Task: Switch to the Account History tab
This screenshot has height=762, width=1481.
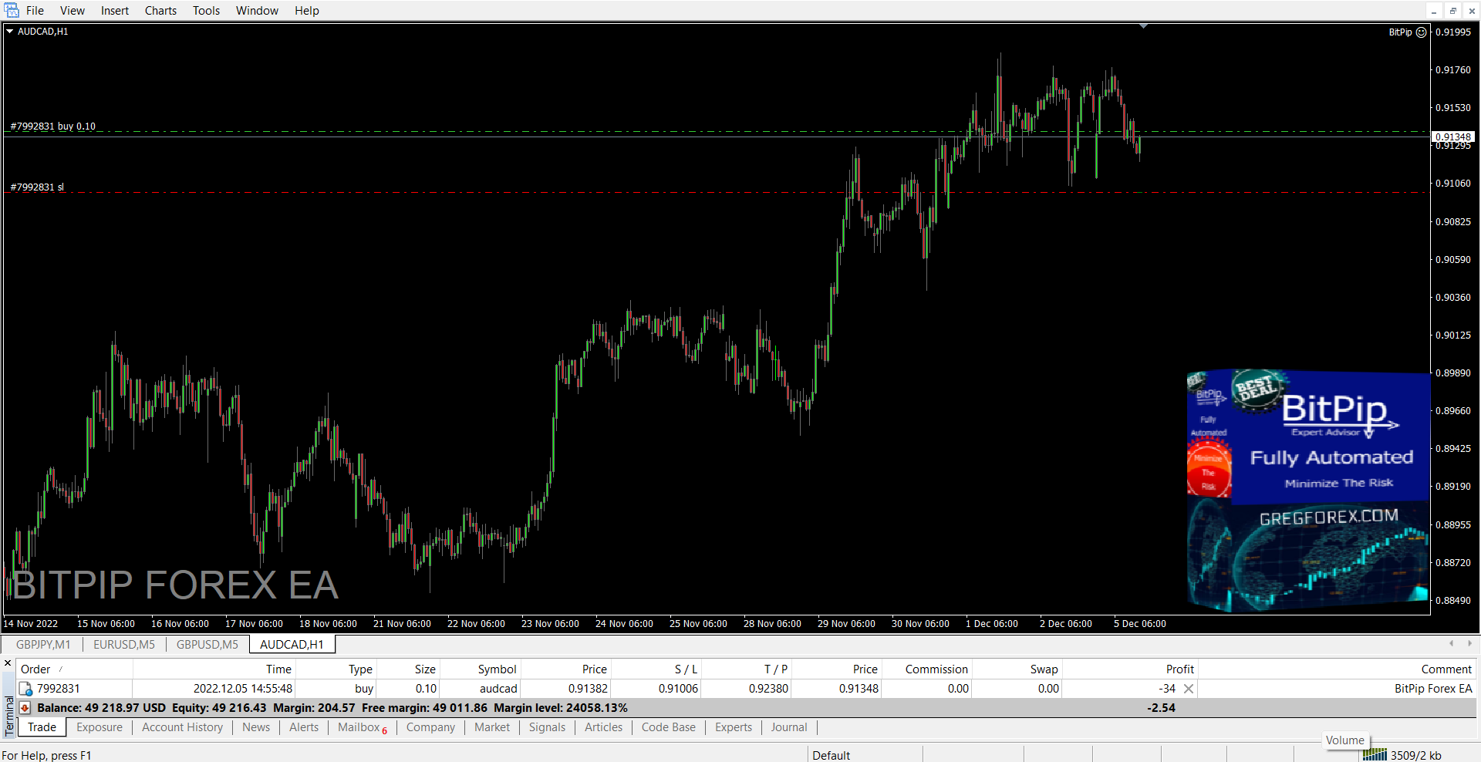Action: coord(182,727)
